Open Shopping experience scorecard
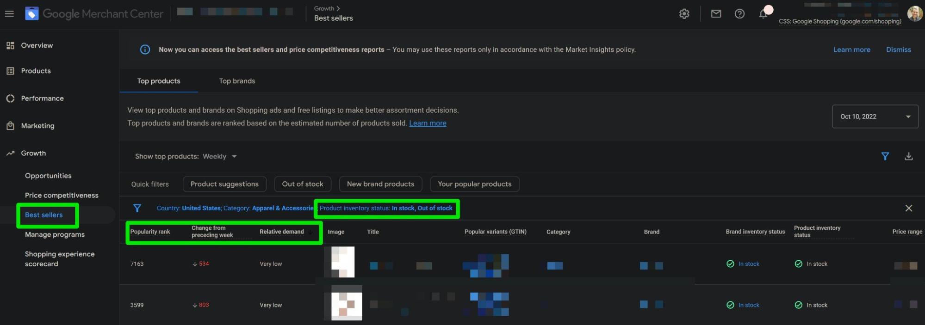925x325 pixels. [60, 259]
